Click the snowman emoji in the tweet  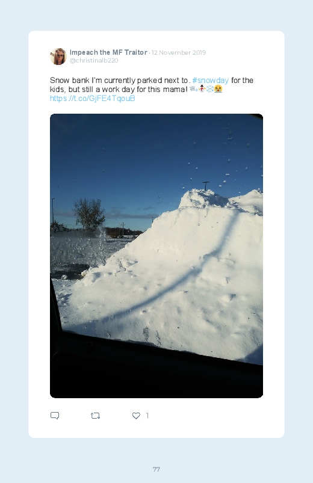pyautogui.click(x=202, y=89)
